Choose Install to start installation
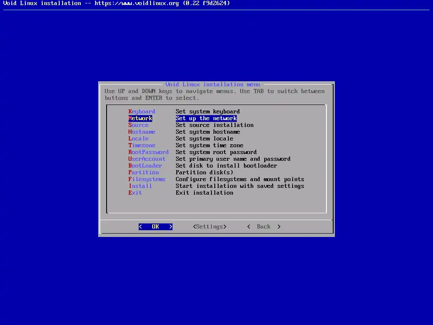 pyautogui.click(x=140, y=186)
